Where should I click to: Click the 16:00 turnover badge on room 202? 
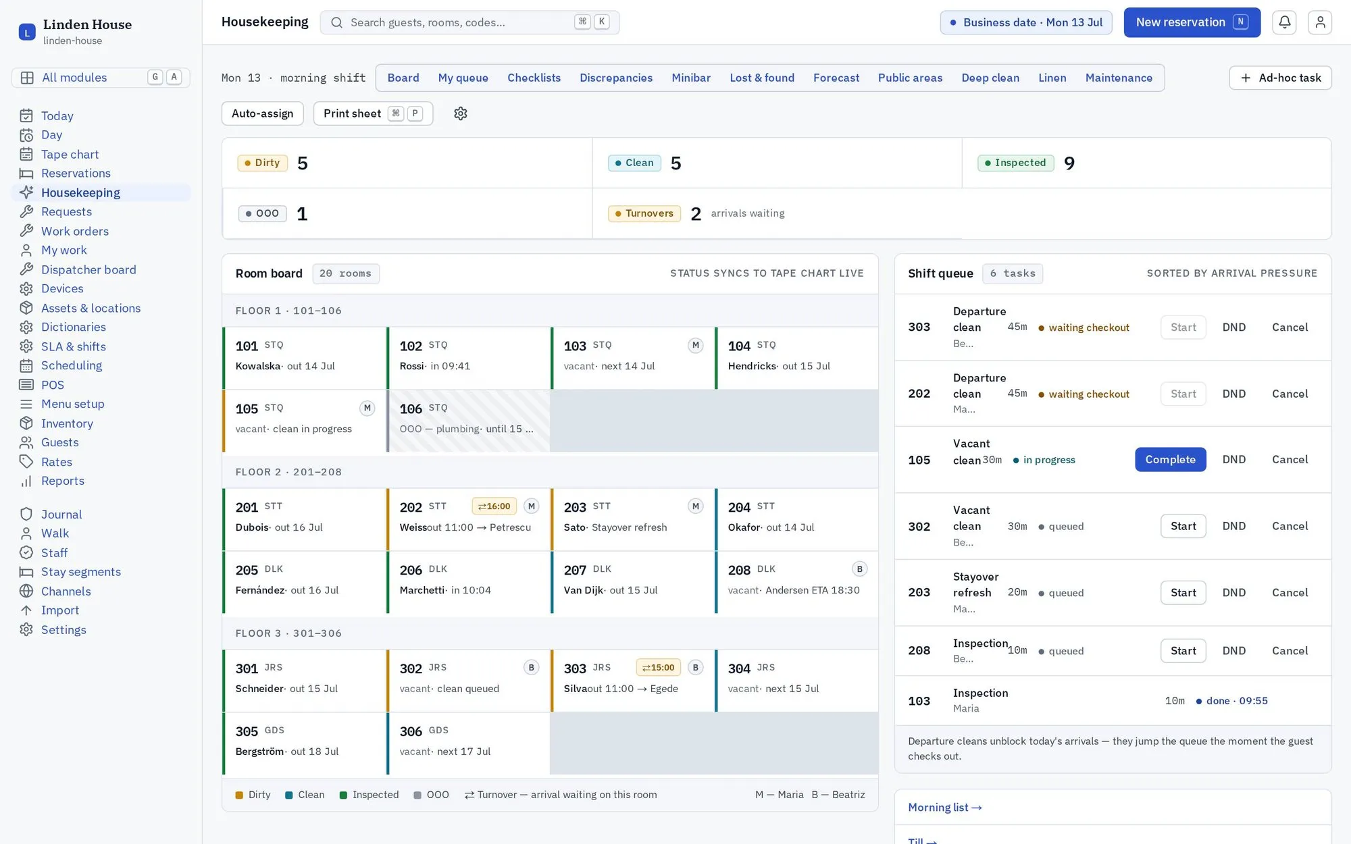494,506
